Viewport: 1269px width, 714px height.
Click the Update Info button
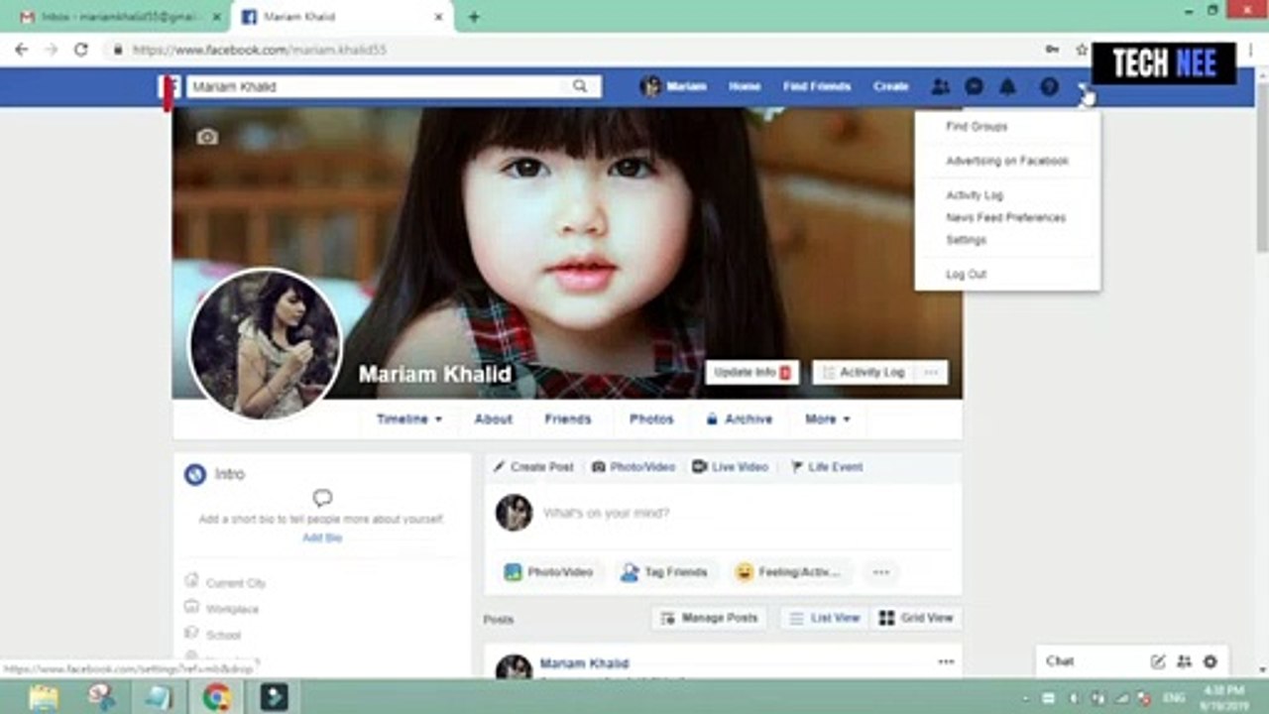click(752, 372)
